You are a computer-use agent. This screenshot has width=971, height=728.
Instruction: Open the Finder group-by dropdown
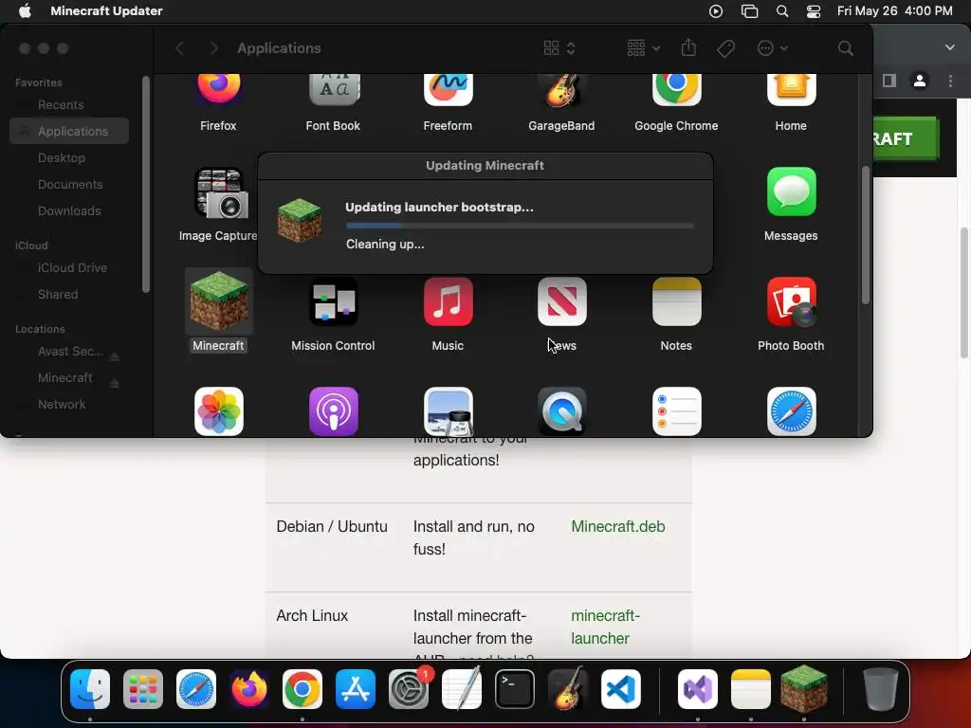point(644,48)
